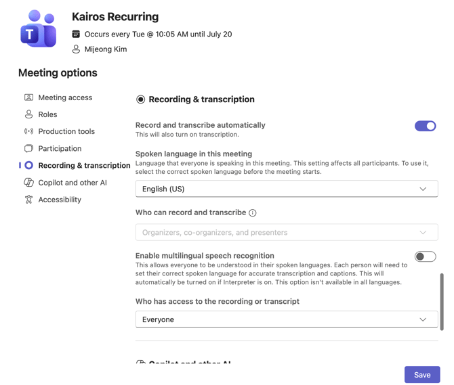The height and width of the screenshot is (385, 454).
Task: Click the Meeting access icon in sidebar
Action: [x=28, y=97]
